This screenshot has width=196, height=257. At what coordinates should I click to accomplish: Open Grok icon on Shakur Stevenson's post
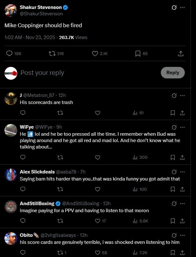pyautogui.click(x=174, y=7)
